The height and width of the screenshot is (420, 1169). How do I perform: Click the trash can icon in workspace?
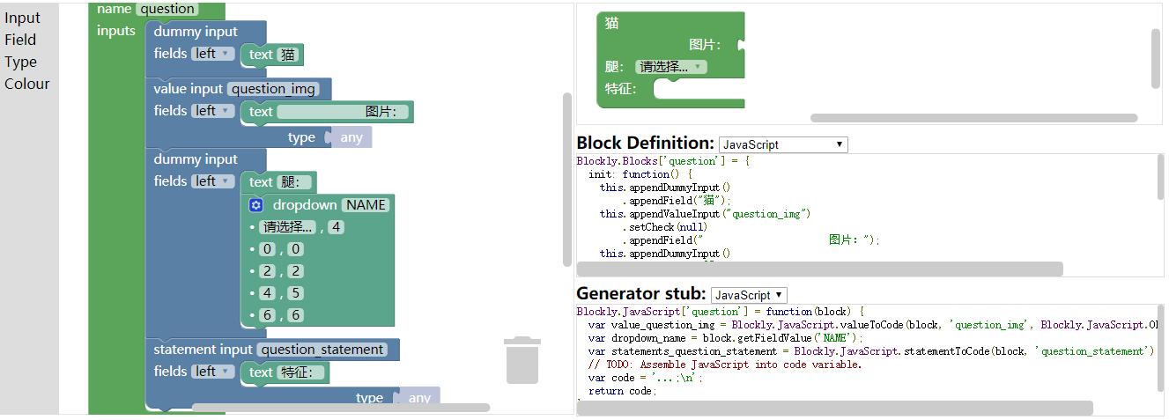tap(522, 360)
